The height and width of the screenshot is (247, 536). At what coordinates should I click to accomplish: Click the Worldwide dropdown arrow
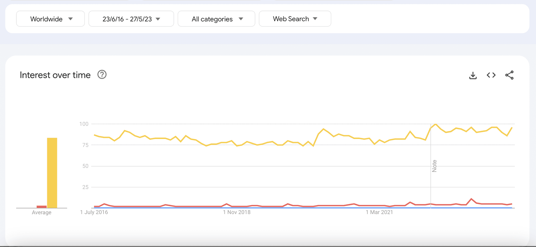tap(70, 19)
